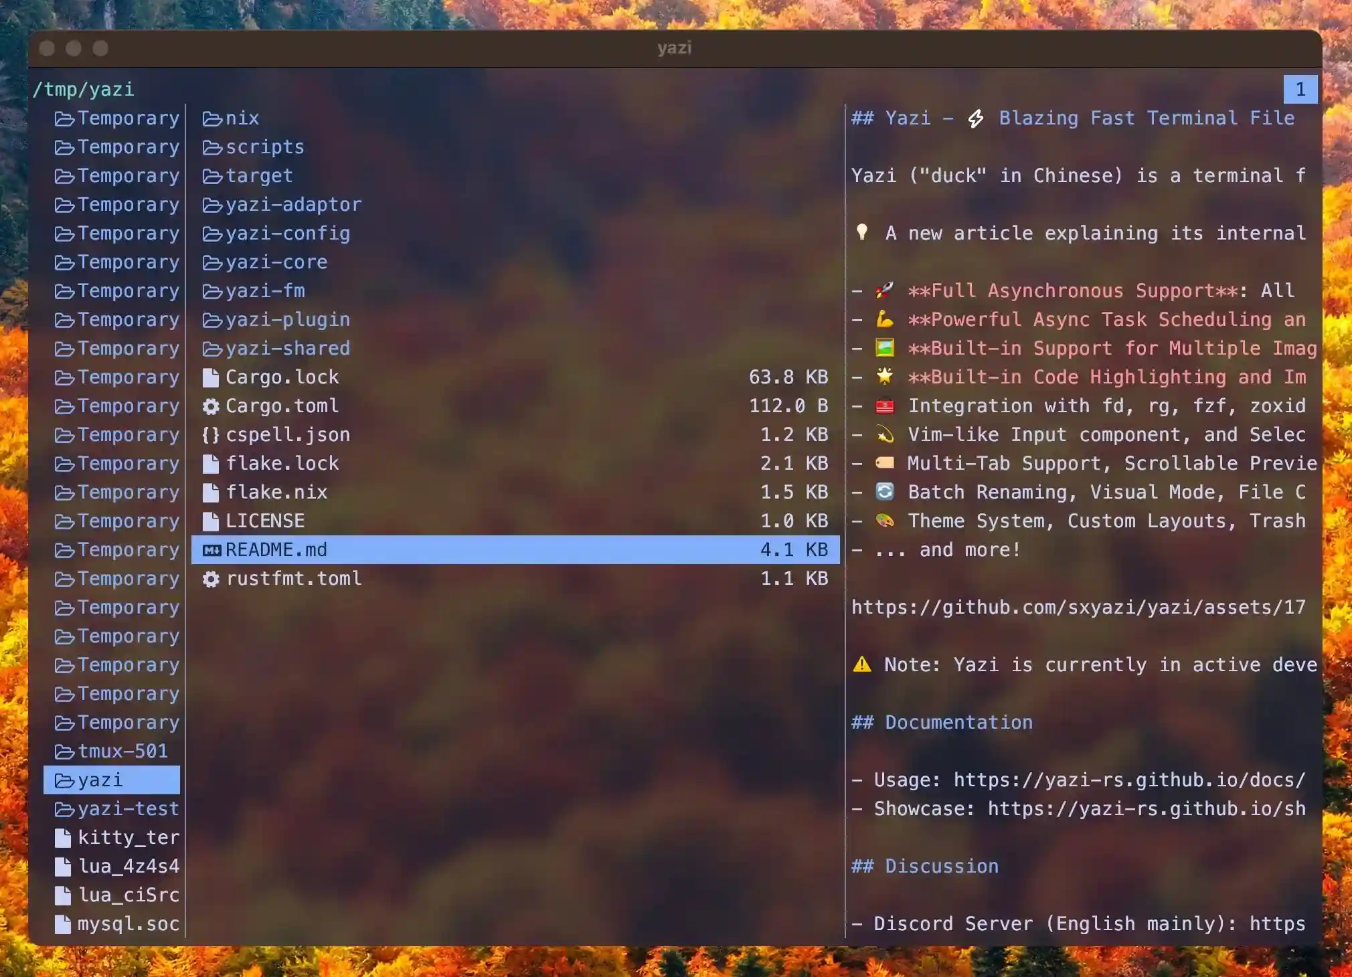Screen dimensions: 1352x977
Task: Switch to tab number 1
Action: click(1300, 90)
